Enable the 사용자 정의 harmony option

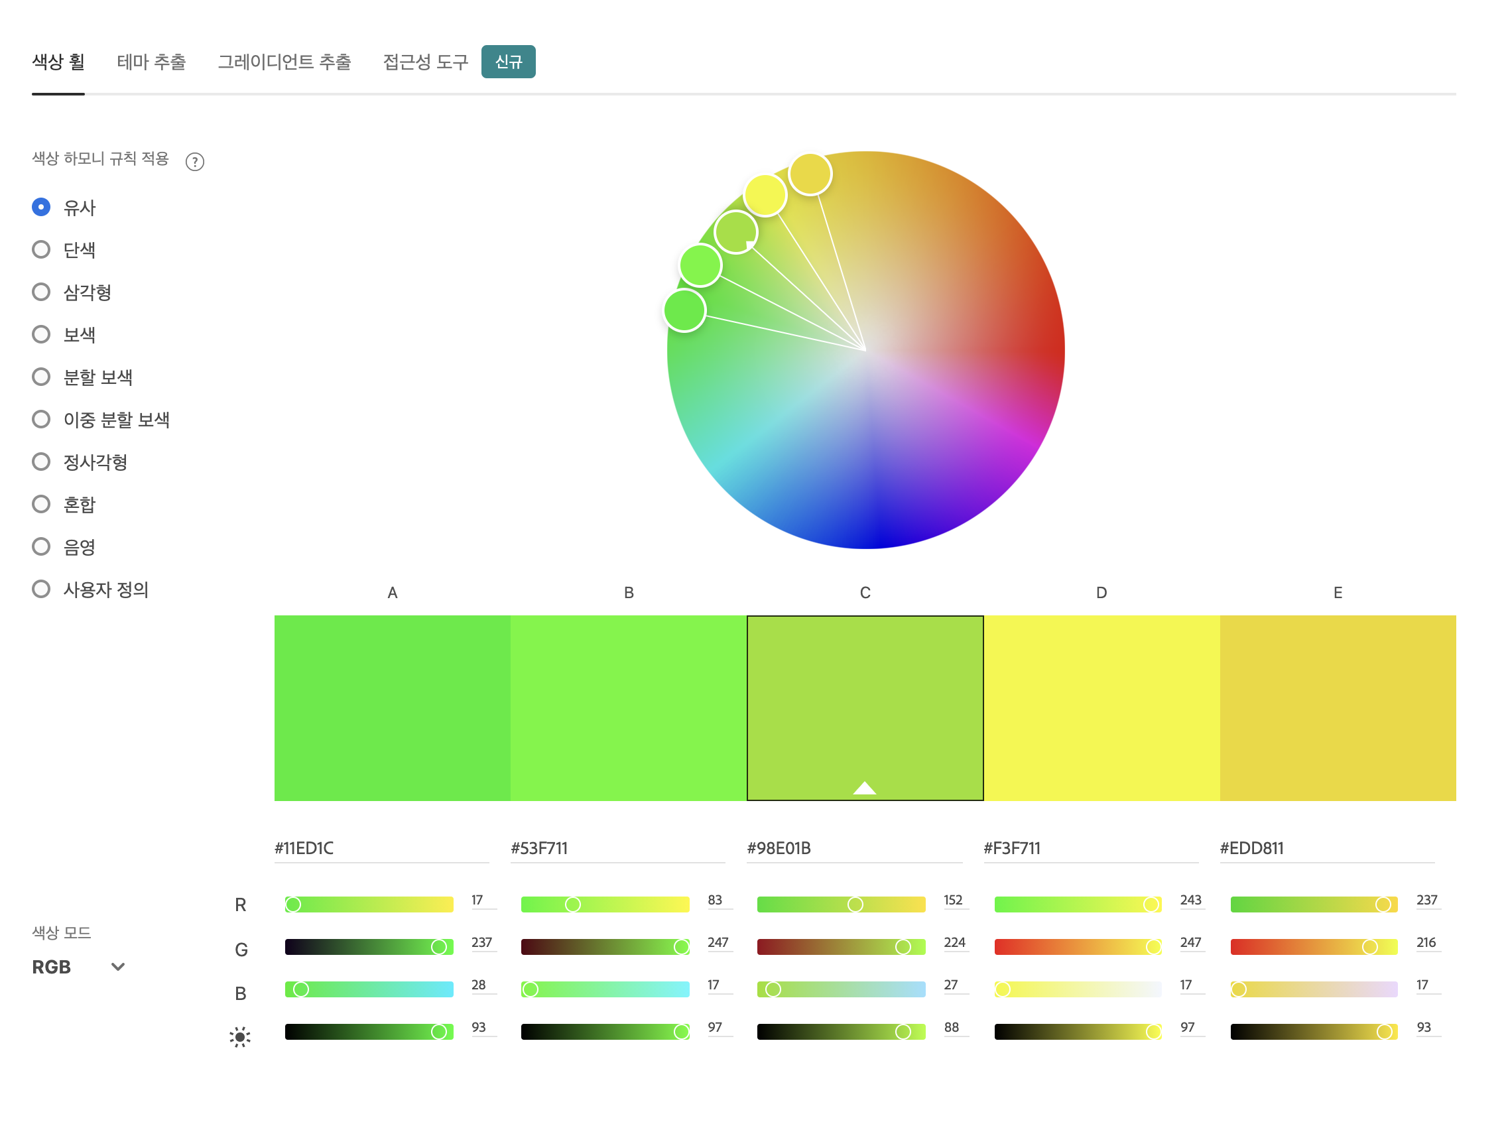click(x=41, y=589)
